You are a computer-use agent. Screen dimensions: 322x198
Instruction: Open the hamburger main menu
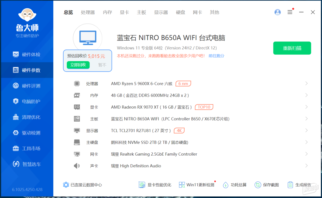point(290,12)
